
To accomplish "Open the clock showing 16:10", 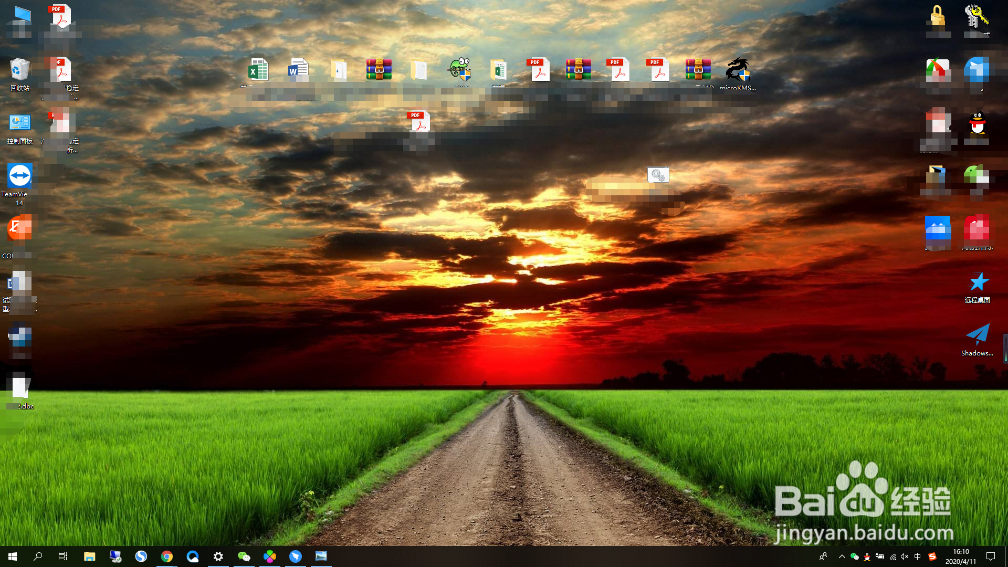I will pyautogui.click(x=961, y=556).
